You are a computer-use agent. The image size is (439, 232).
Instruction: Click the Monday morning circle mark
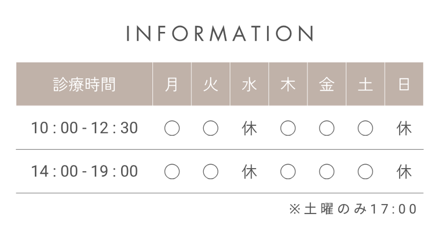172,128
